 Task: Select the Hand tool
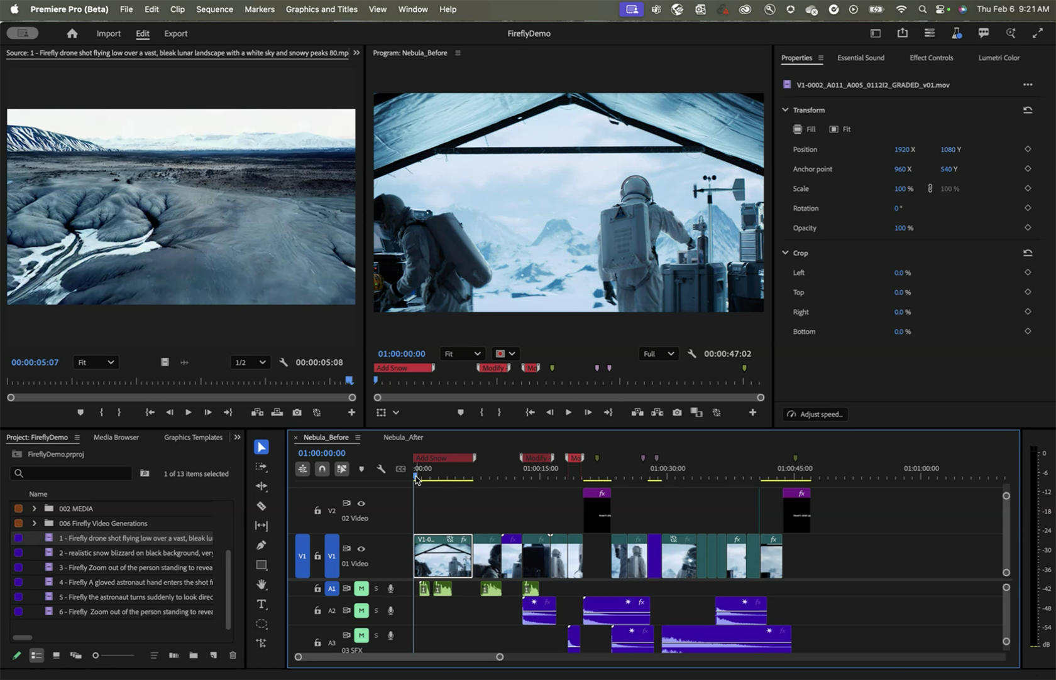pos(261,585)
